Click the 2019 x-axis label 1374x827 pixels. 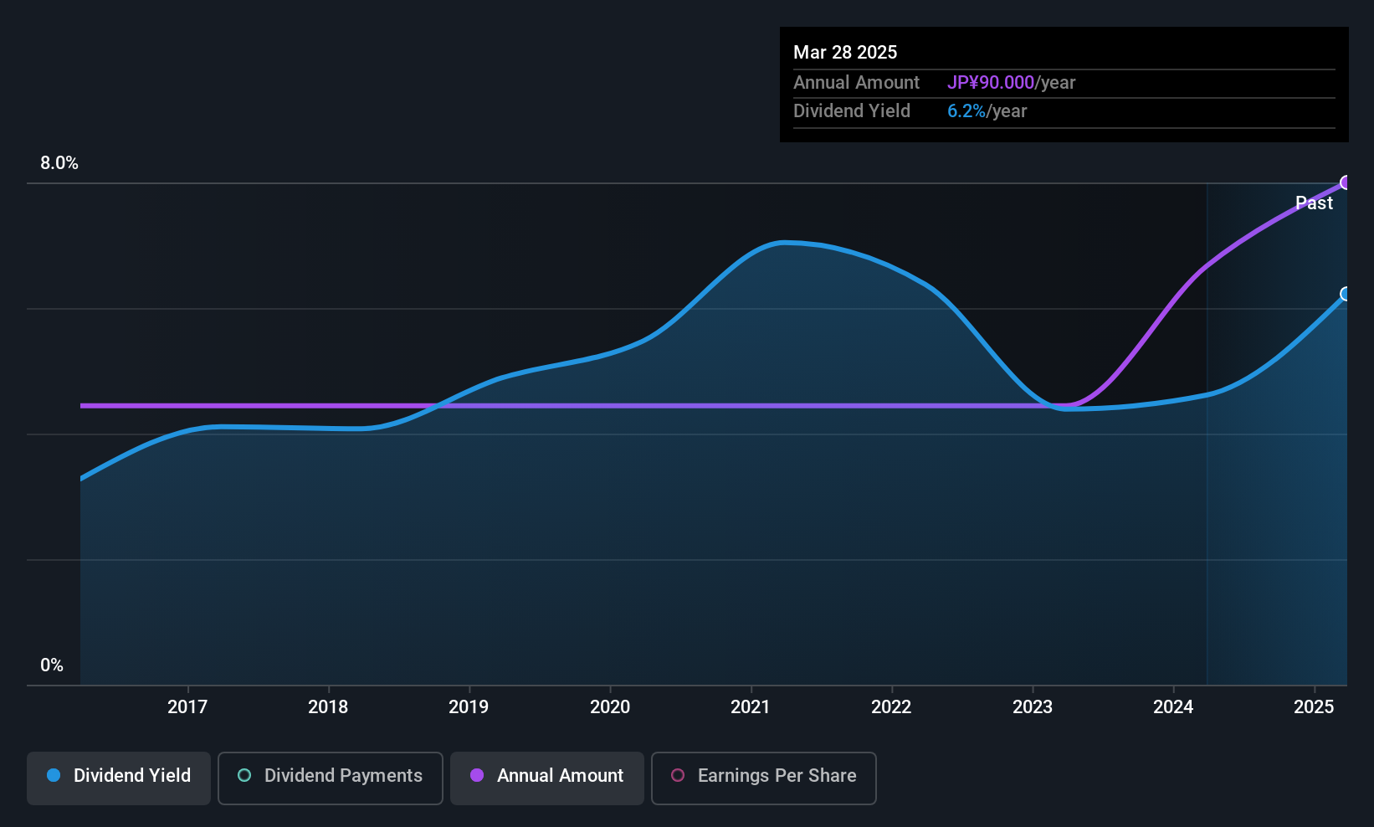[x=469, y=707]
